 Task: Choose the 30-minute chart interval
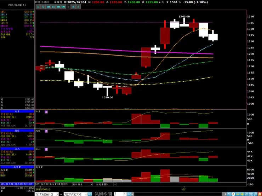(x=58, y=7)
